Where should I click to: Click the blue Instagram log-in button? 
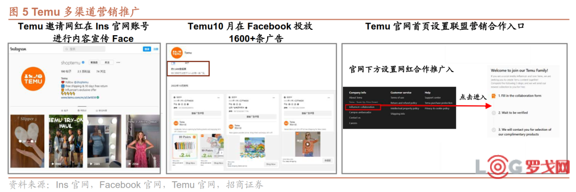click(x=147, y=49)
